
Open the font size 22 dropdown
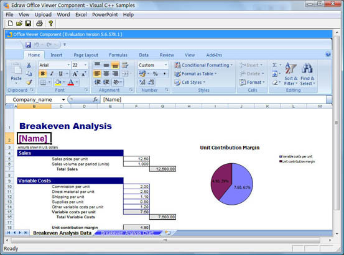[85, 65]
